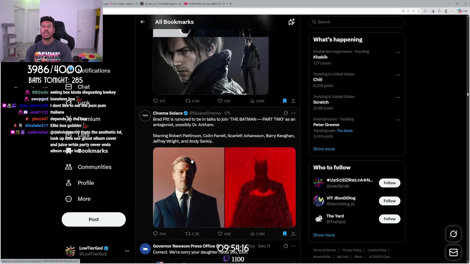The width and height of the screenshot is (470, 264).
Task: Open the @SolaceCinema handle link
Action: pos(205,113)
